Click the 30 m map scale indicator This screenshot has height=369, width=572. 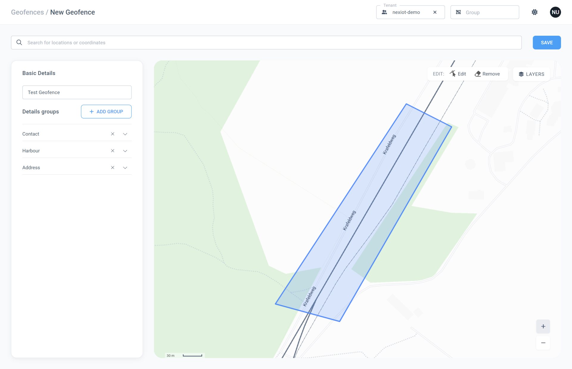[x=185, y=355]
